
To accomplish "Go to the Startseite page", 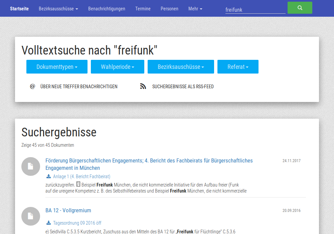I will 19,9.
